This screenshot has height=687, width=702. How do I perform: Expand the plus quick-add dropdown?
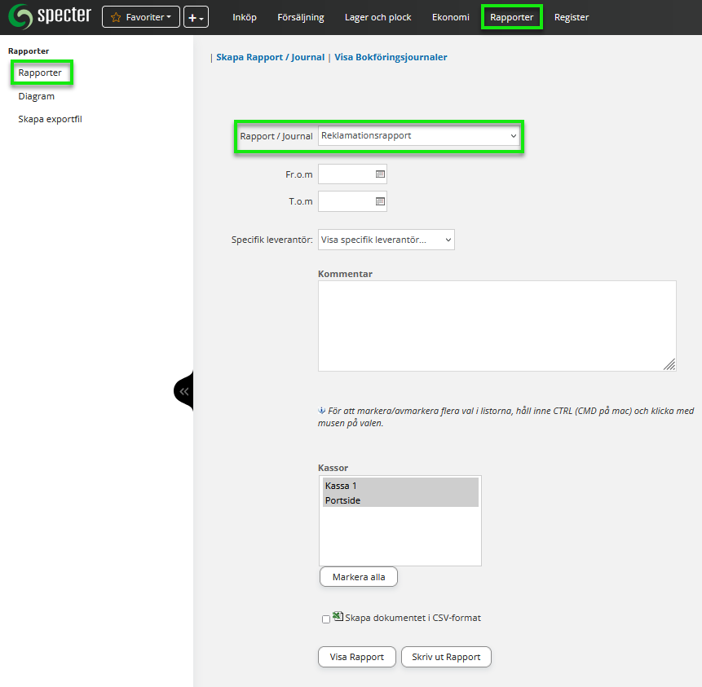(196, 17)
